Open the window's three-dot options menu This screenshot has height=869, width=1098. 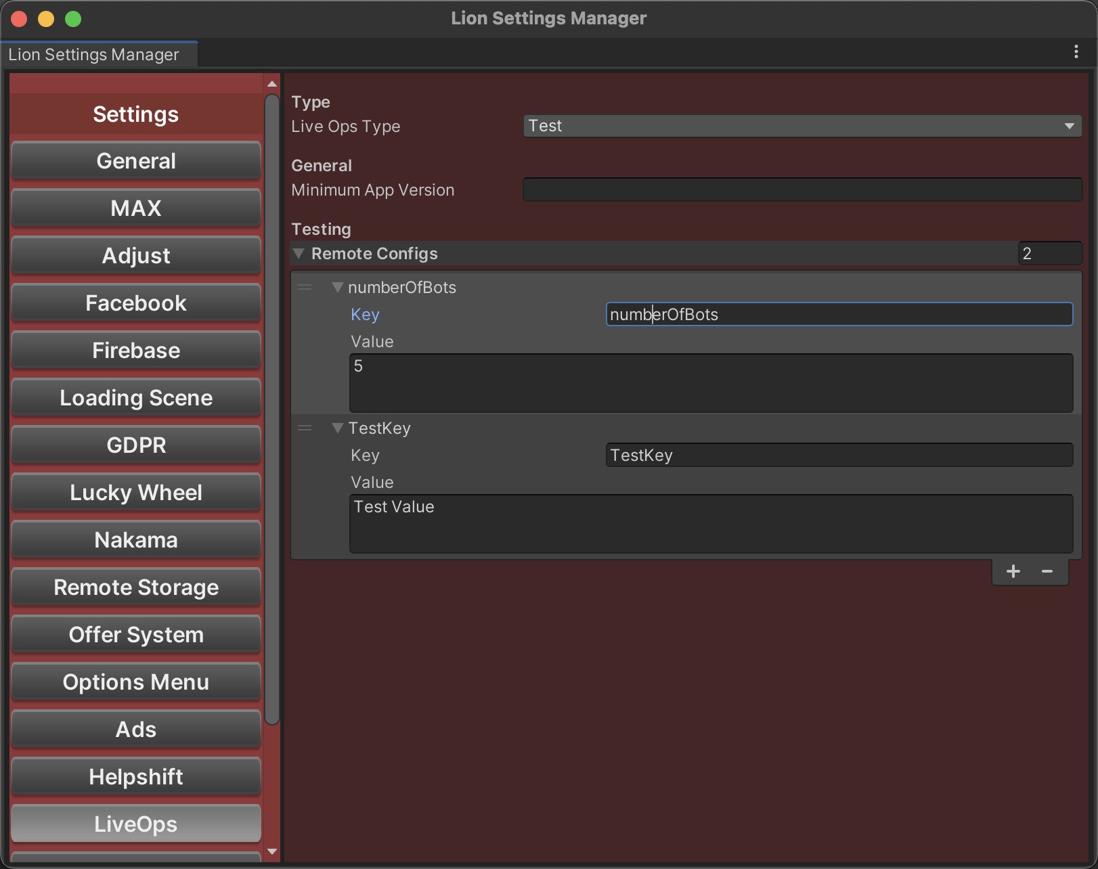tap(1076, 52)
